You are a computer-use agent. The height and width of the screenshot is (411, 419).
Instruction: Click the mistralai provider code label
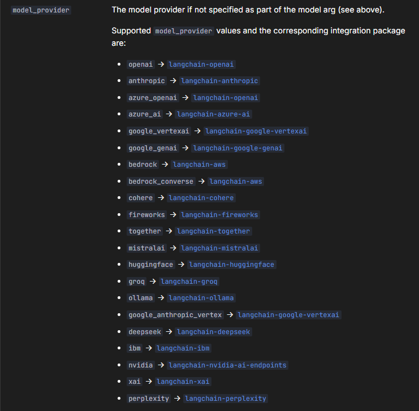pyautogui.click(x=146, y=248)
